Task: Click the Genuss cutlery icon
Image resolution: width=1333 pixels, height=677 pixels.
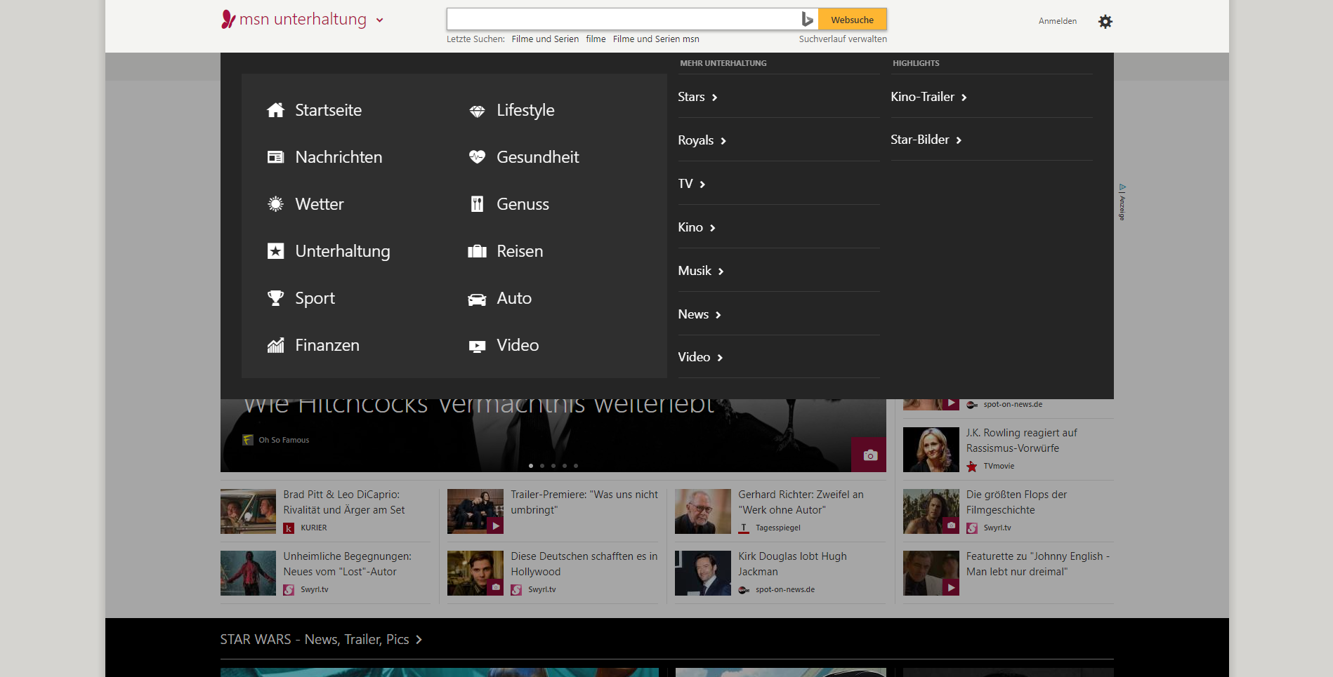Action: point(477,204)
